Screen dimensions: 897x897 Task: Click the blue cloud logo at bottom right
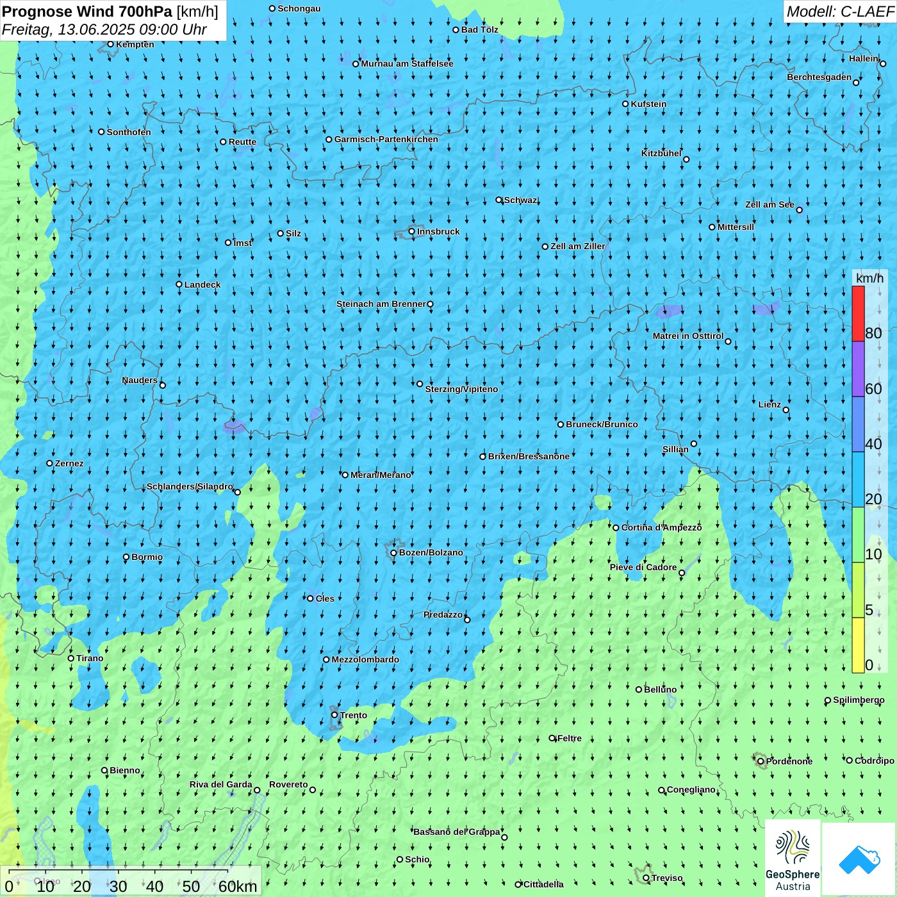pyautogui.click(x=859, y=859)
